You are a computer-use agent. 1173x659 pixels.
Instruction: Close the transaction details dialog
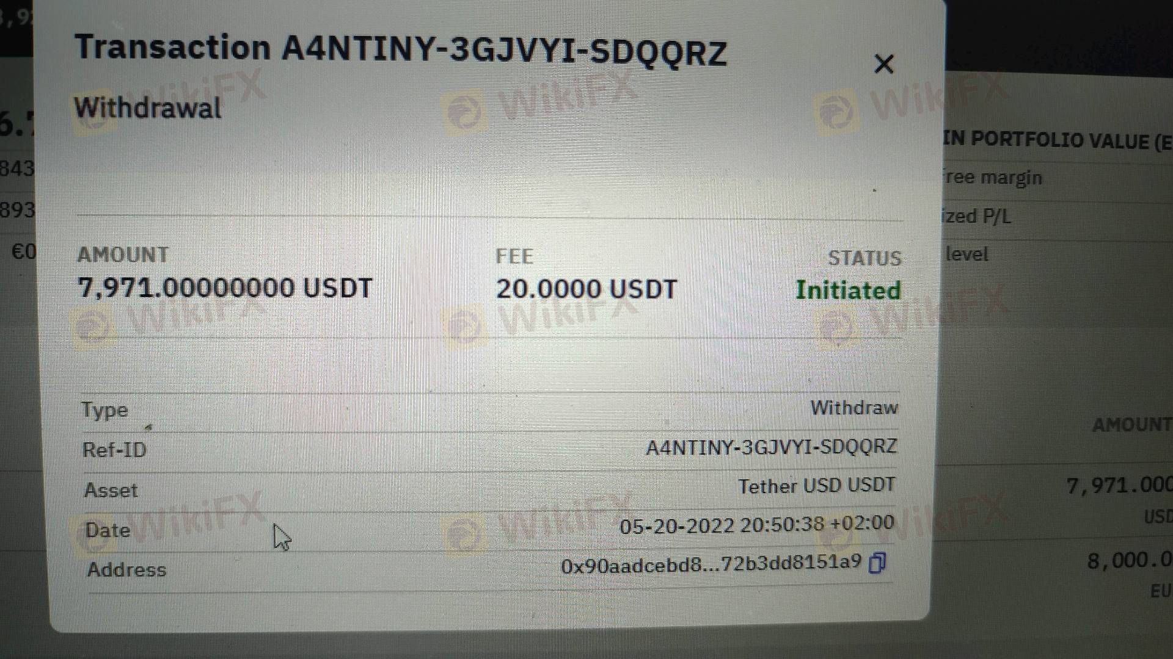pos(883,63)
